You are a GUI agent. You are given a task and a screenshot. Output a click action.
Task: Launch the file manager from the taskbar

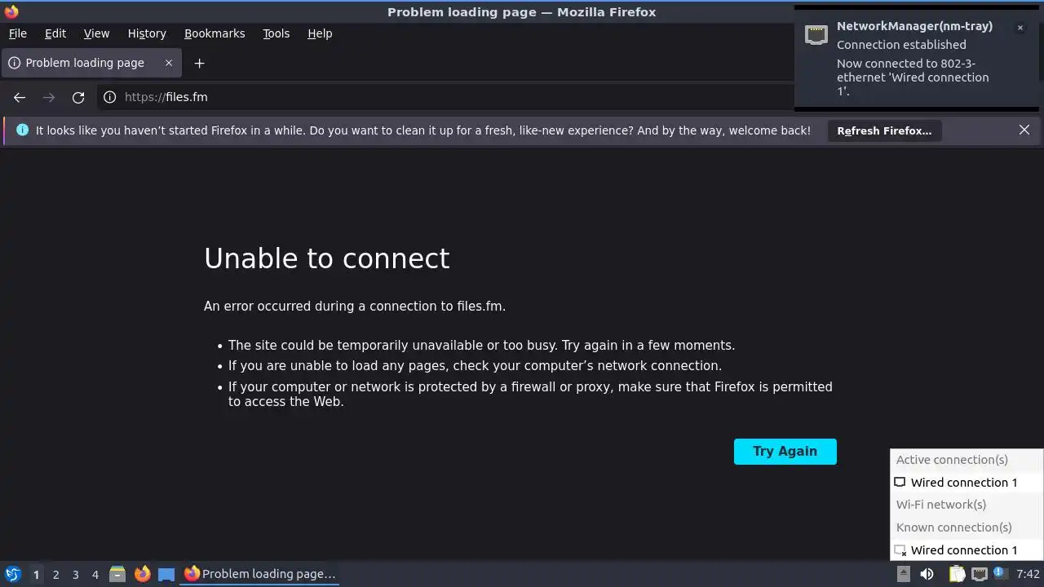click(x=117, y=574)
